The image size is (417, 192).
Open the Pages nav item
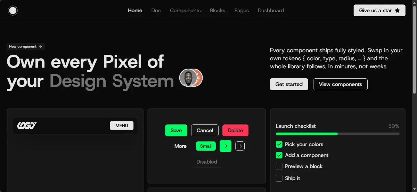click(x=242, y=10)
